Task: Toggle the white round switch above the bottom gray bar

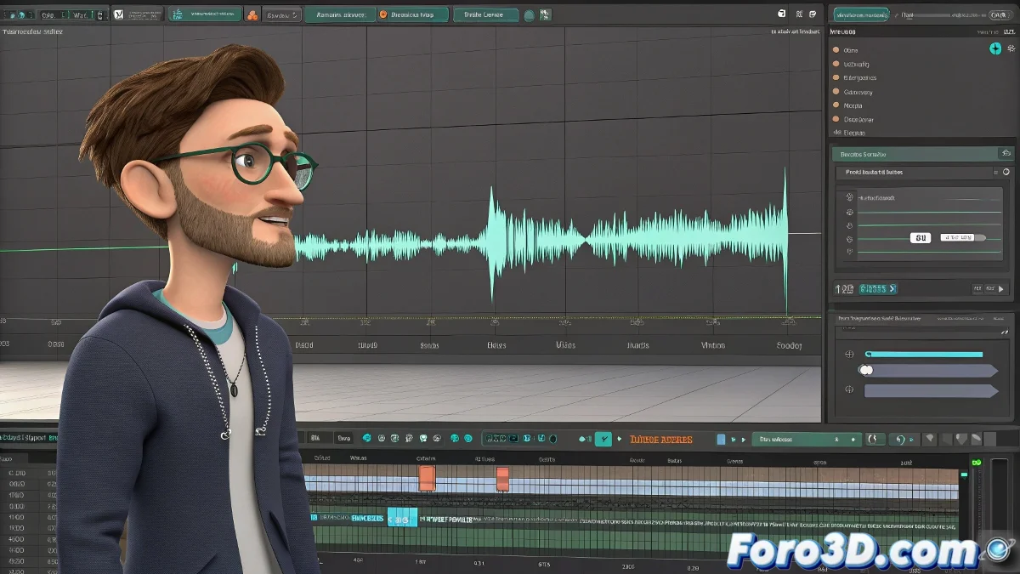Action: [866, 370]
